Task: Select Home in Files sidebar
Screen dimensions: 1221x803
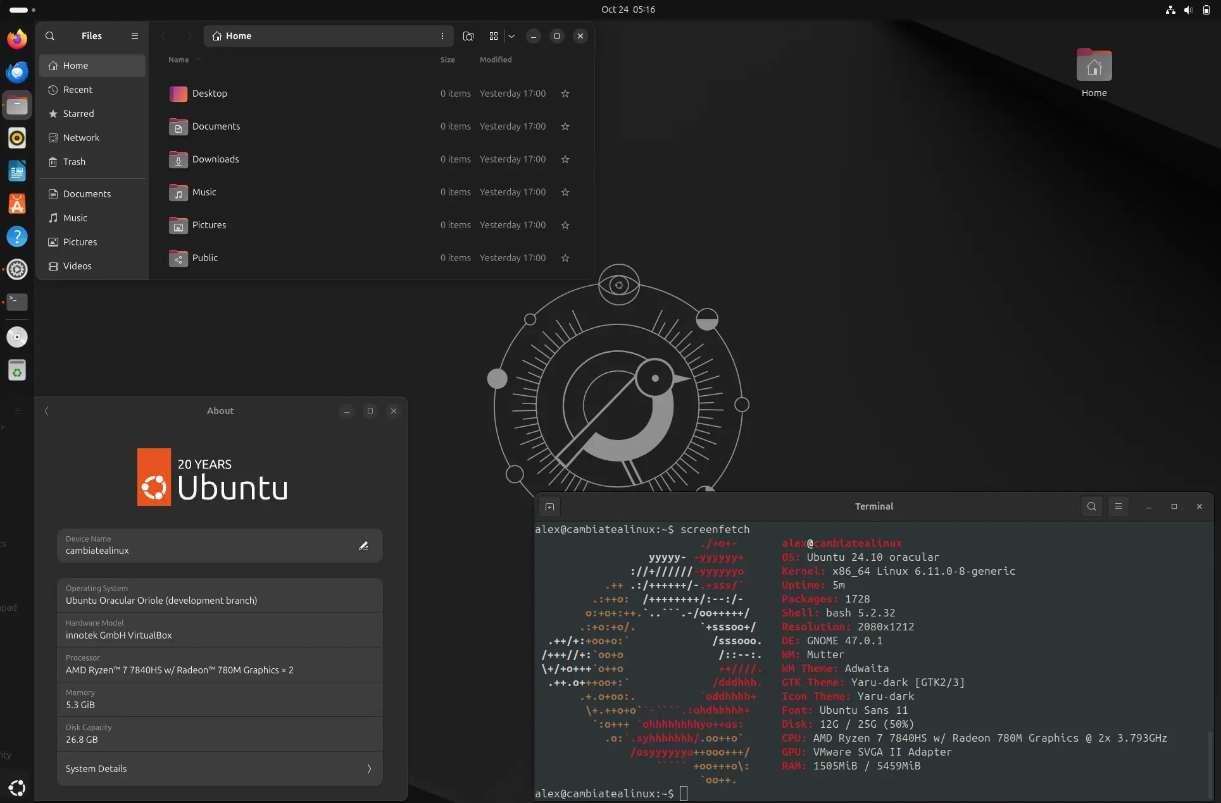Action: 92,66
